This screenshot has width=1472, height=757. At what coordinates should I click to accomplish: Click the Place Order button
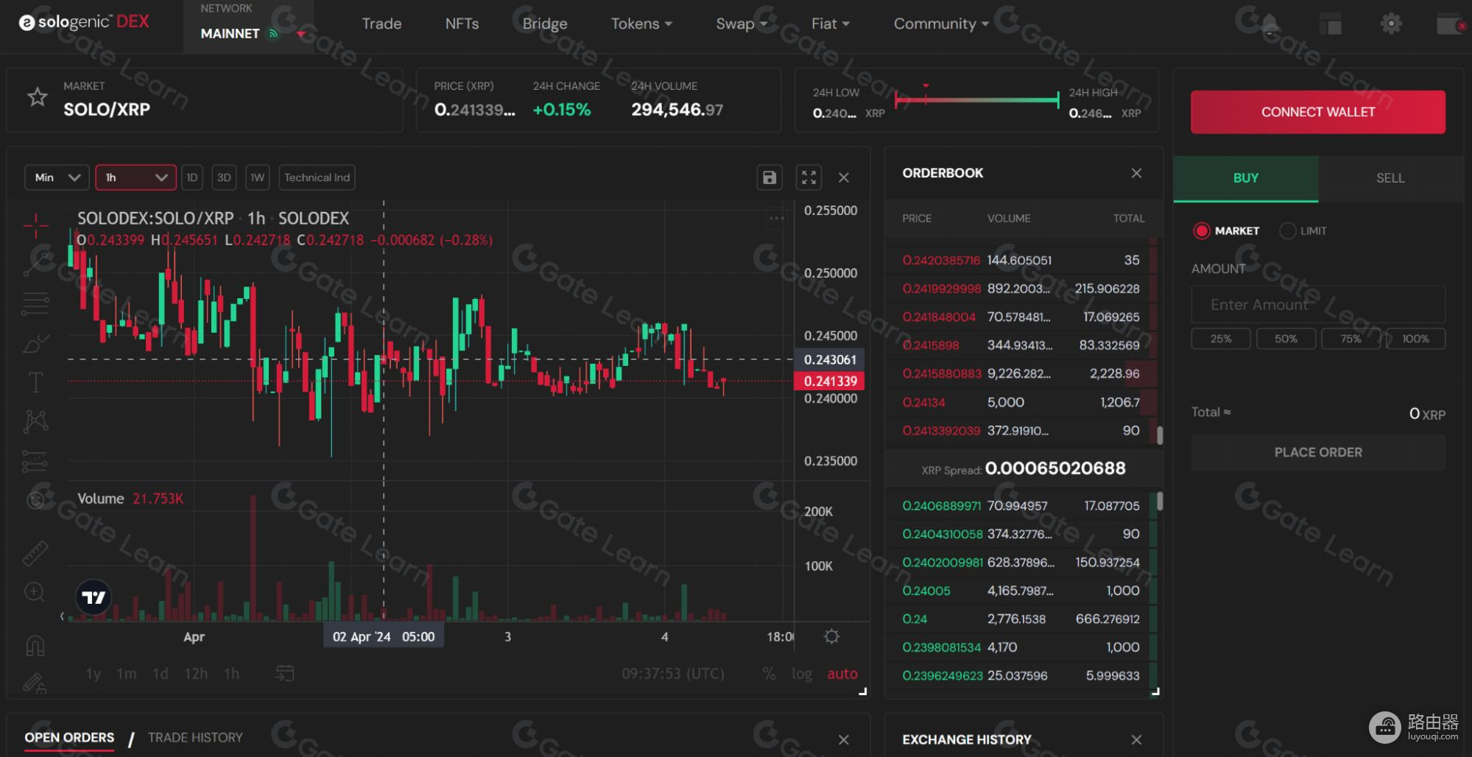[x=1318, y=452]
